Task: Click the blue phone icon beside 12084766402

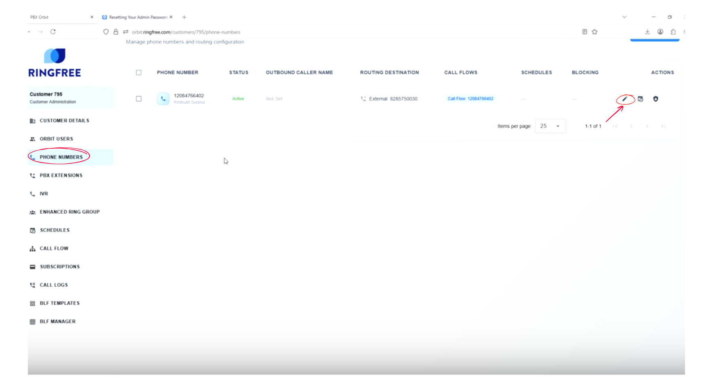Action: [163, 99]
